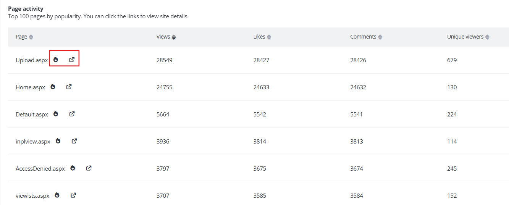The height and width of the screenshot is (205, 509).
Task: Sort table by Likes column
Action: (262, 37)
